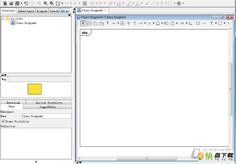This screenshot has height=164, width=236.
Task: Select the Text tool
Action: click(x=212, y=23)
